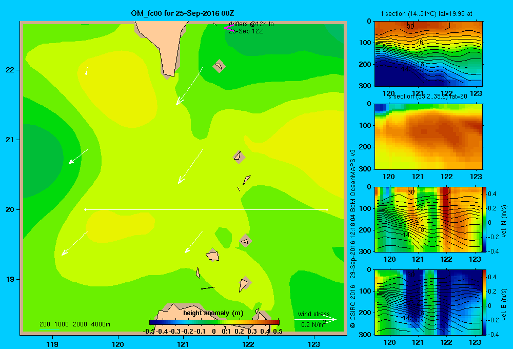
Task: Click the 'vel. E (m/s)' axis label
Action: point(504,304)
